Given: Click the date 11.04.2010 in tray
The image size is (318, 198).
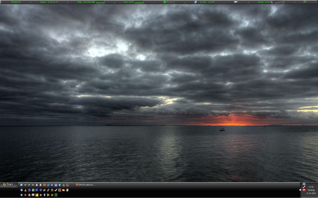Looking at the screenshot, I should pyautogui.click(x=311, y=193).
